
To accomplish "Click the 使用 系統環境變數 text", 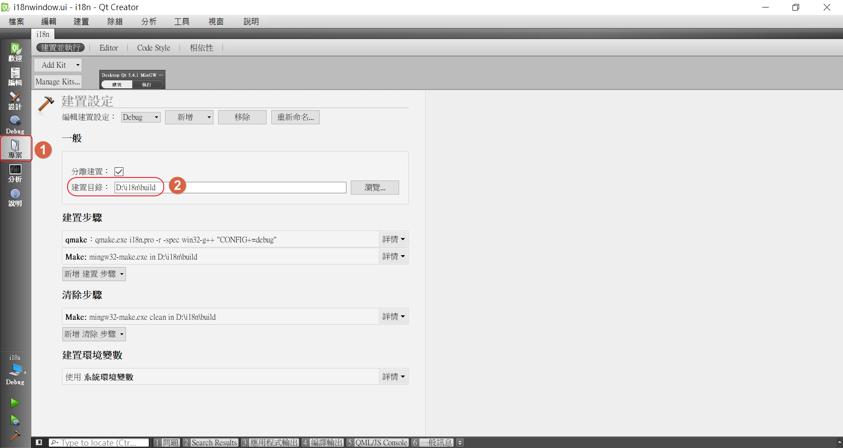I will 100,377.
